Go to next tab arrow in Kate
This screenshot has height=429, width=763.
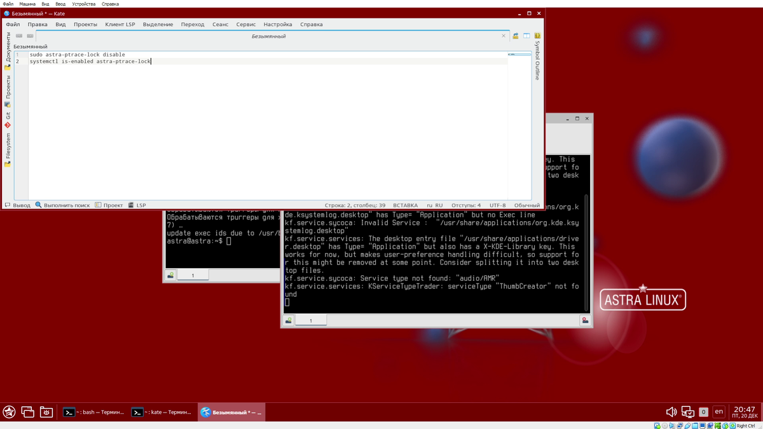tap(30, 36)
